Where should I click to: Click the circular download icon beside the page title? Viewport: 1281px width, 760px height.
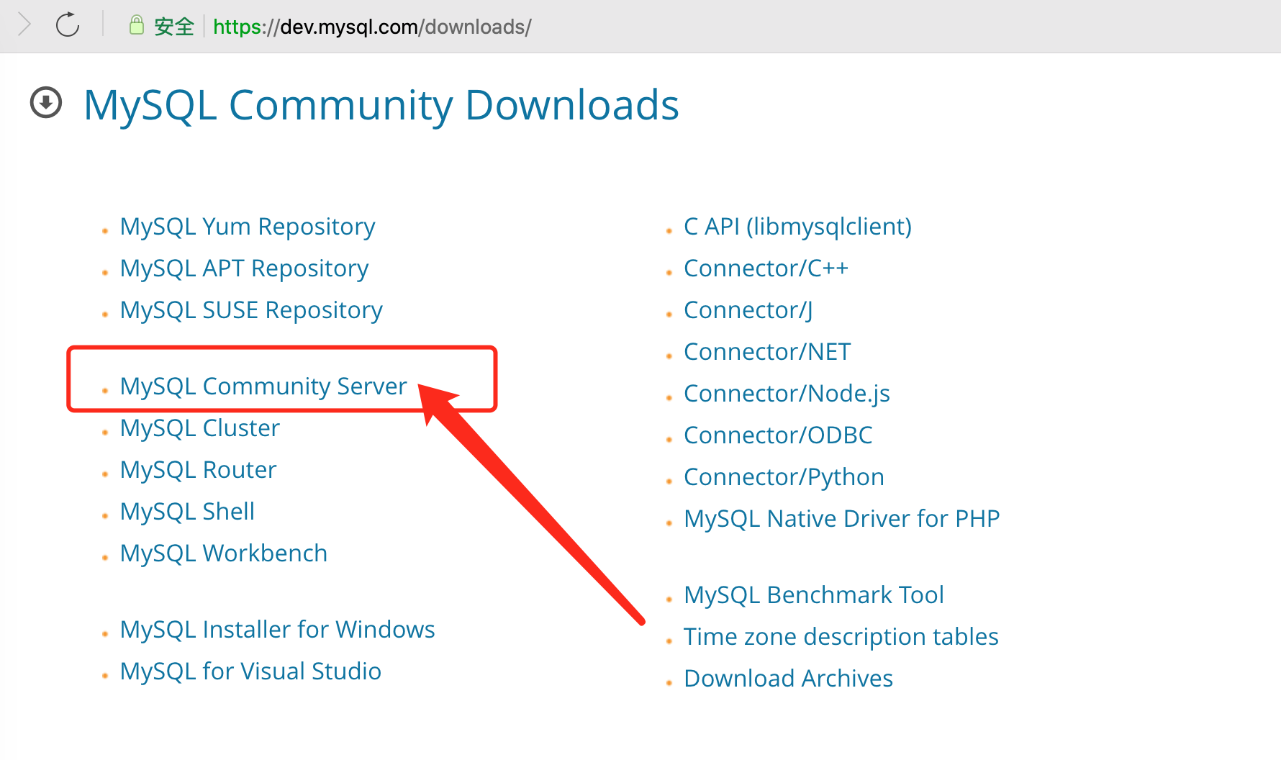45,103
